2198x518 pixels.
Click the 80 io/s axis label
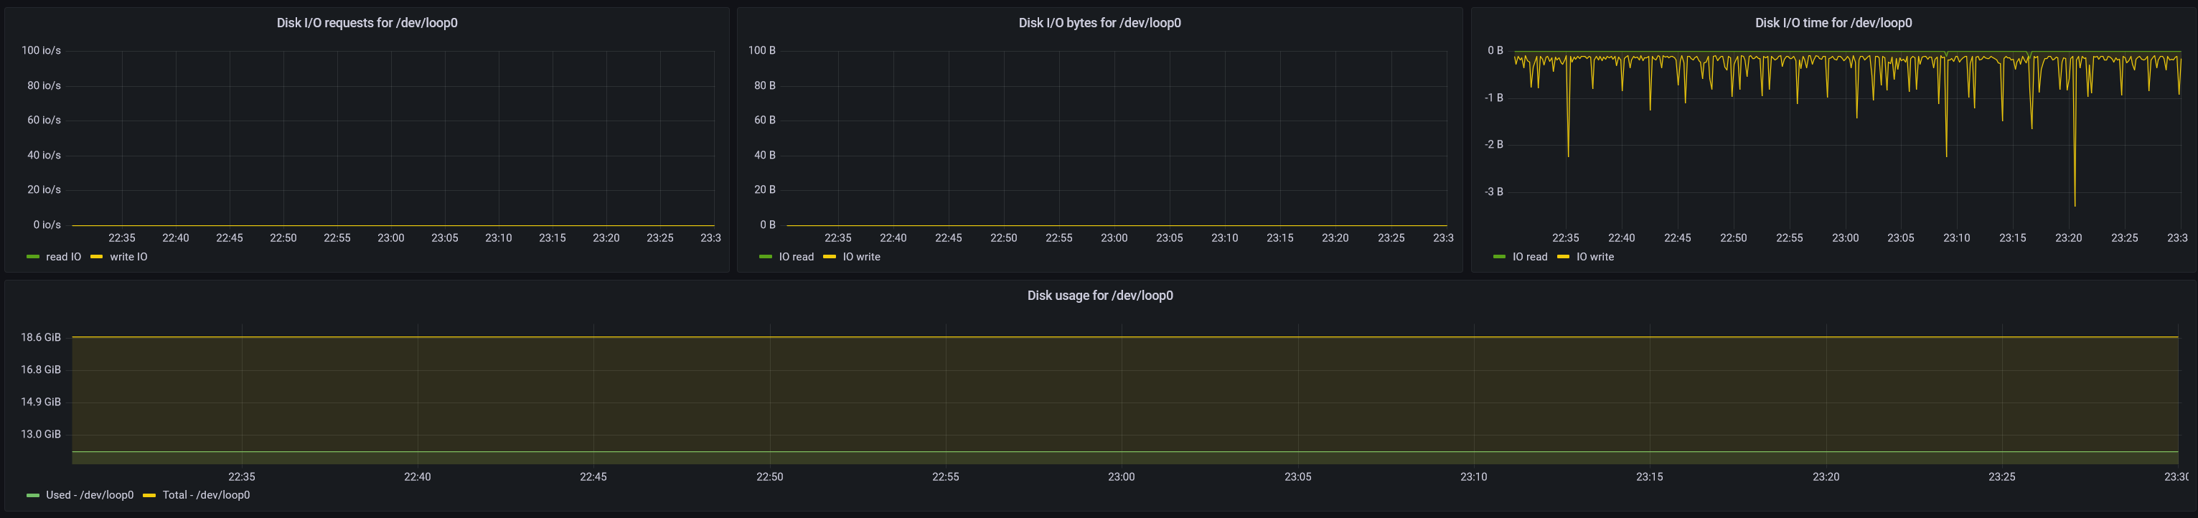(44, 85)
